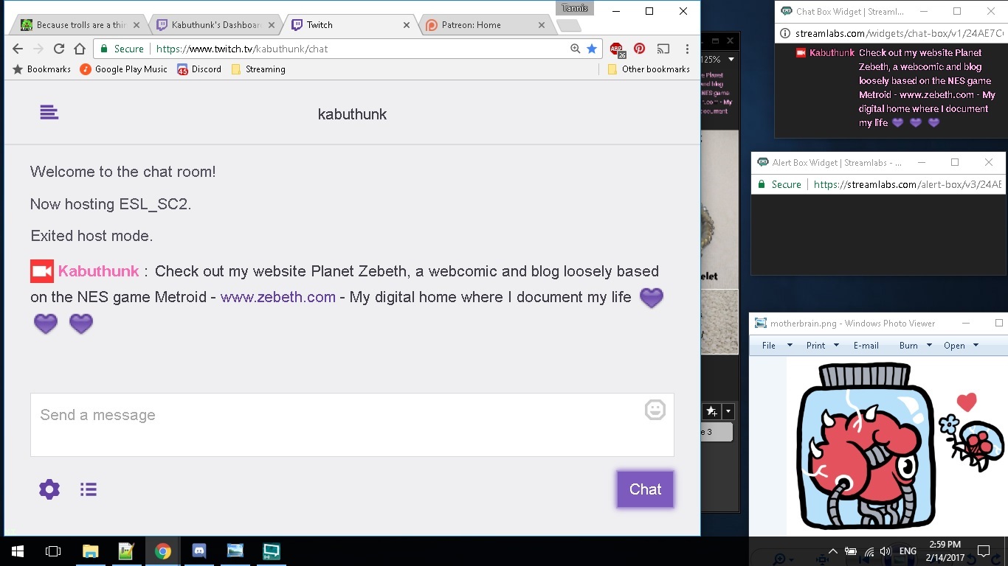Screen dimensions: 1008x566
Task: Open the Other bookmarks folder
Action: click(649, 69)
